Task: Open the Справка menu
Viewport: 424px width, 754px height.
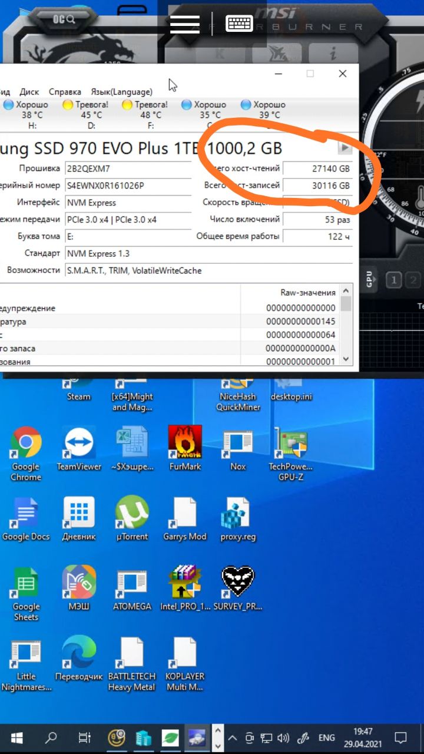Action: 65,92
